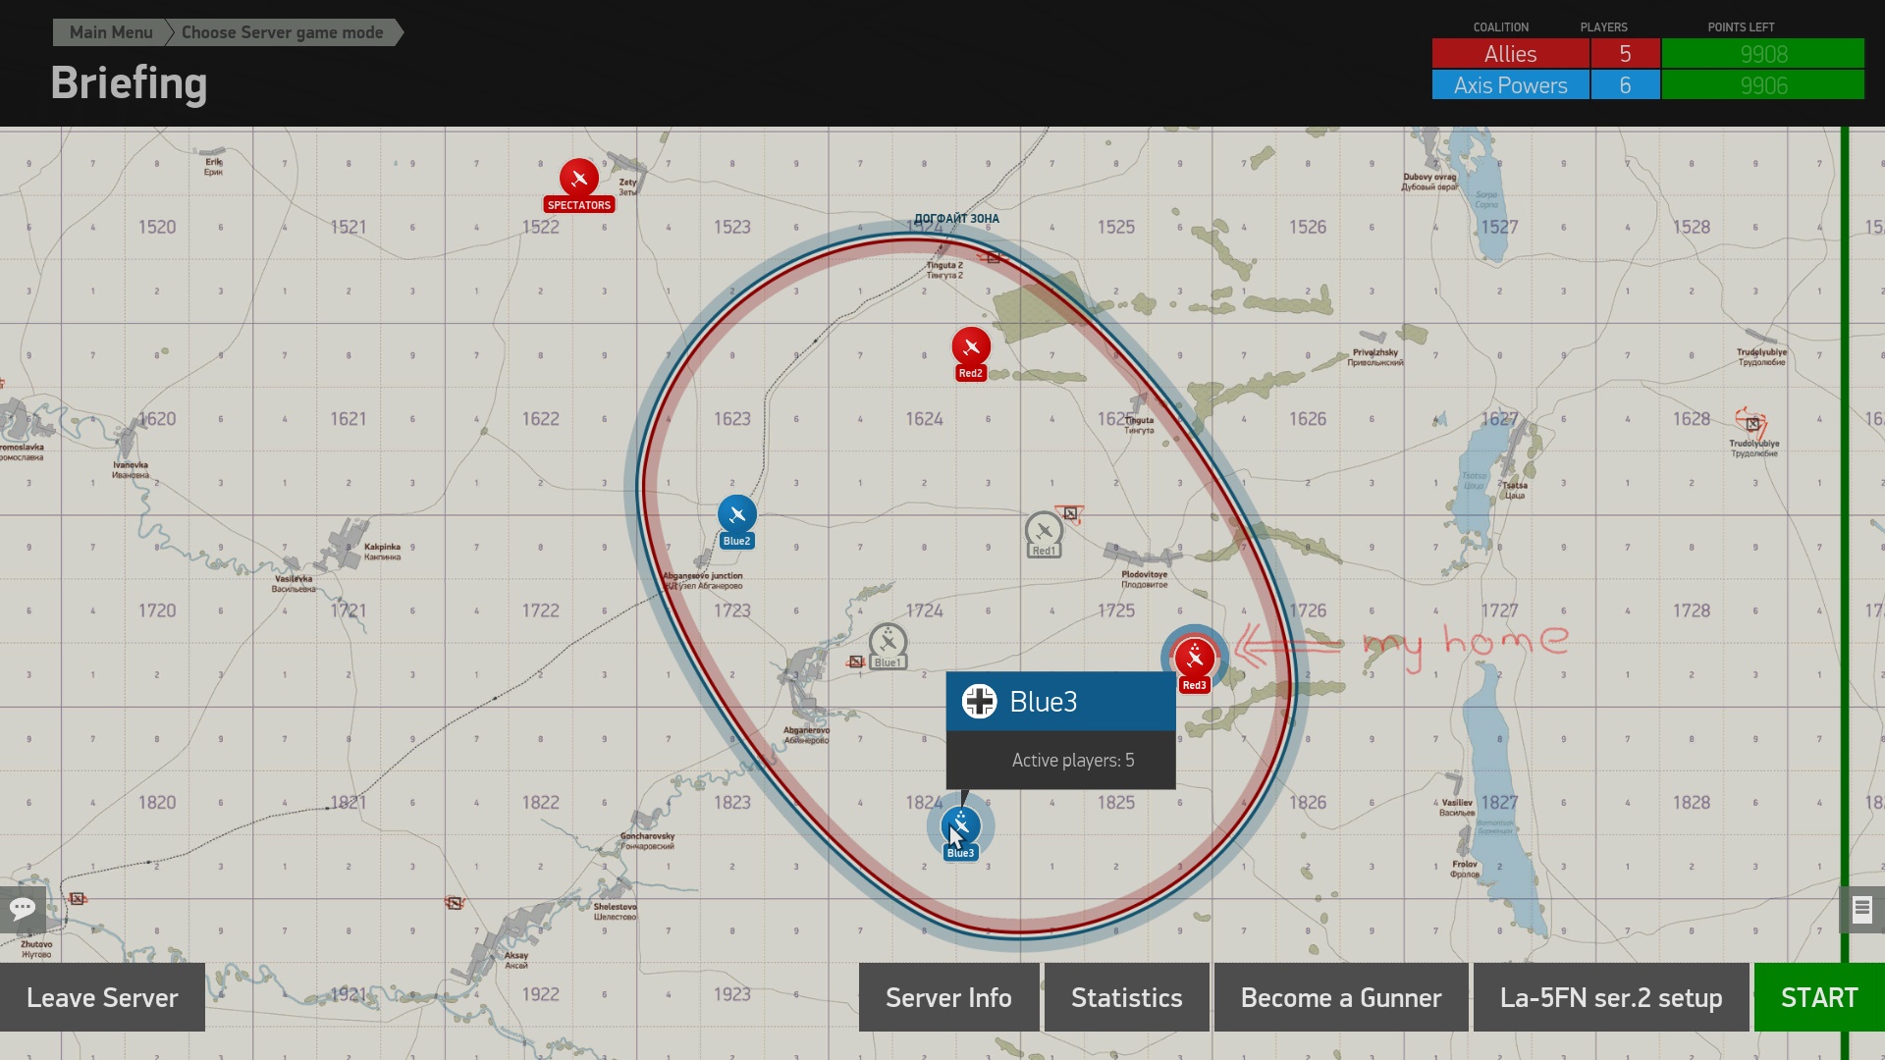Click the target marker beside Blue1 airfield

tap(856, 662)
